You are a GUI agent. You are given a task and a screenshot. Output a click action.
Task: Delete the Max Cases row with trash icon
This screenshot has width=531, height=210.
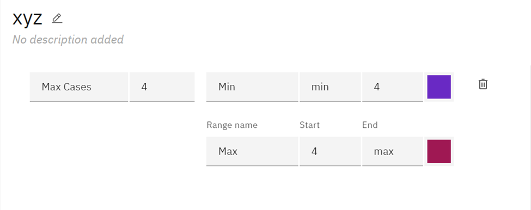[483, 84]
